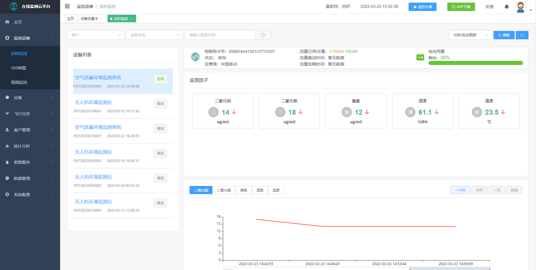
Task: Click the green APP下载 button
Action: coord(461,7)
